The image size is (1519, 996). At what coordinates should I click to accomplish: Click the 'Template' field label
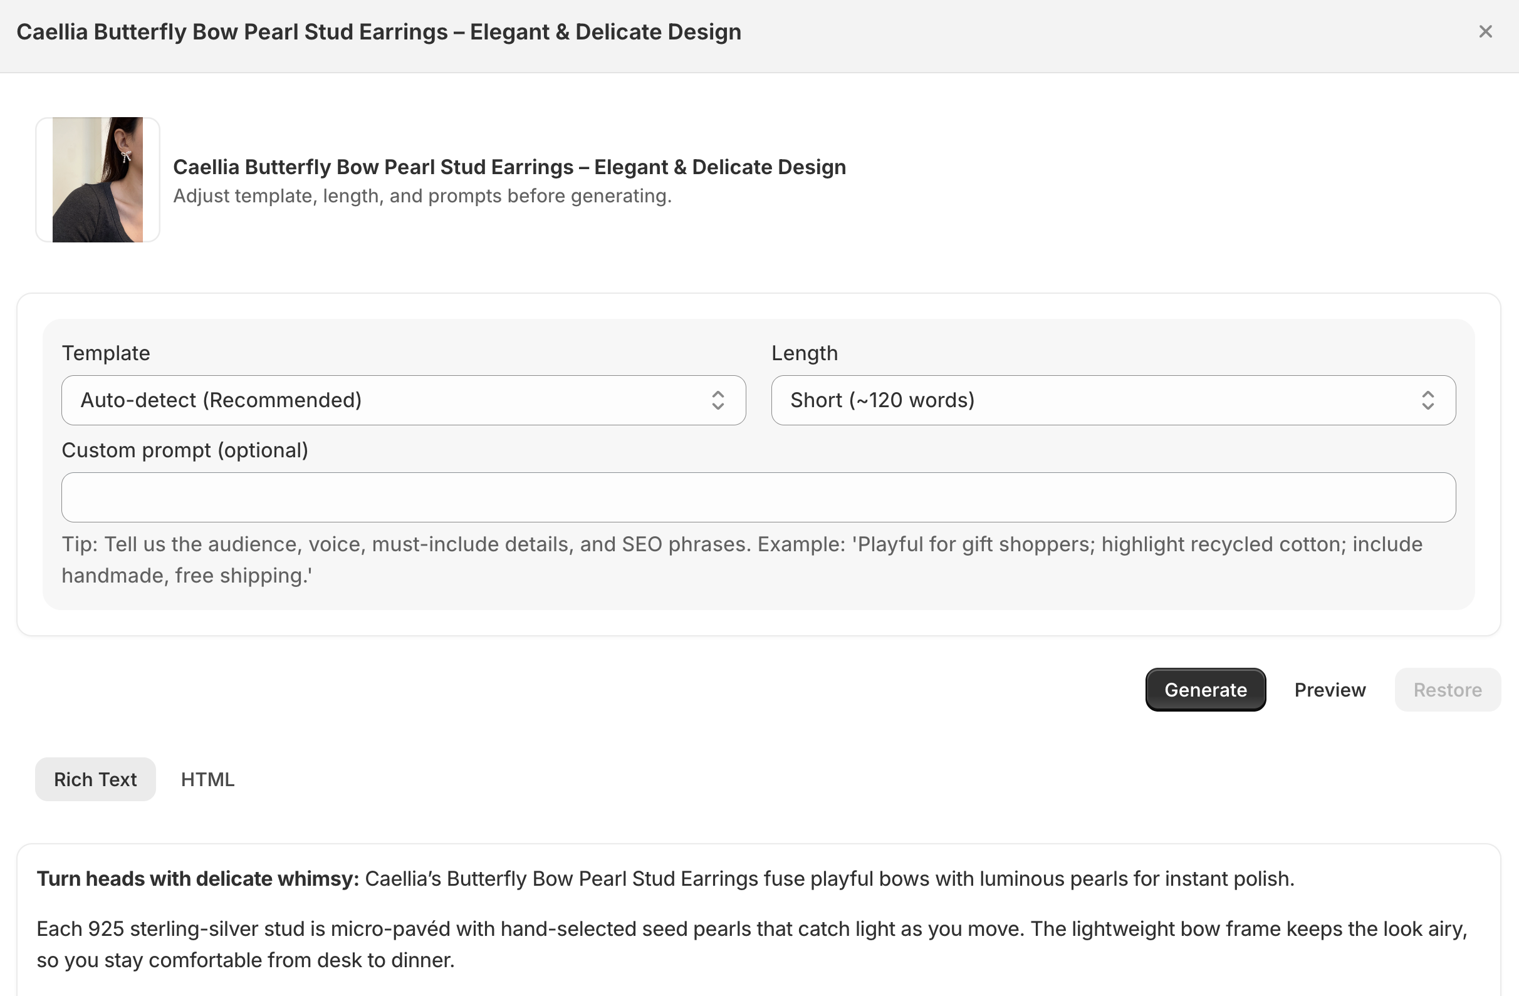(x=106, y=353)
